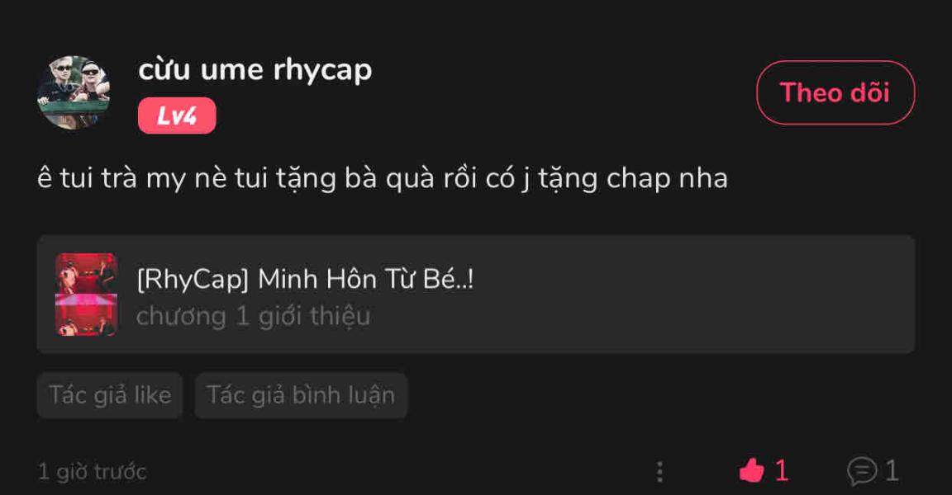Select the Tác giả bình luận tag
The width and height of the screenshot is (952, 495).
(x=301, y=395)
